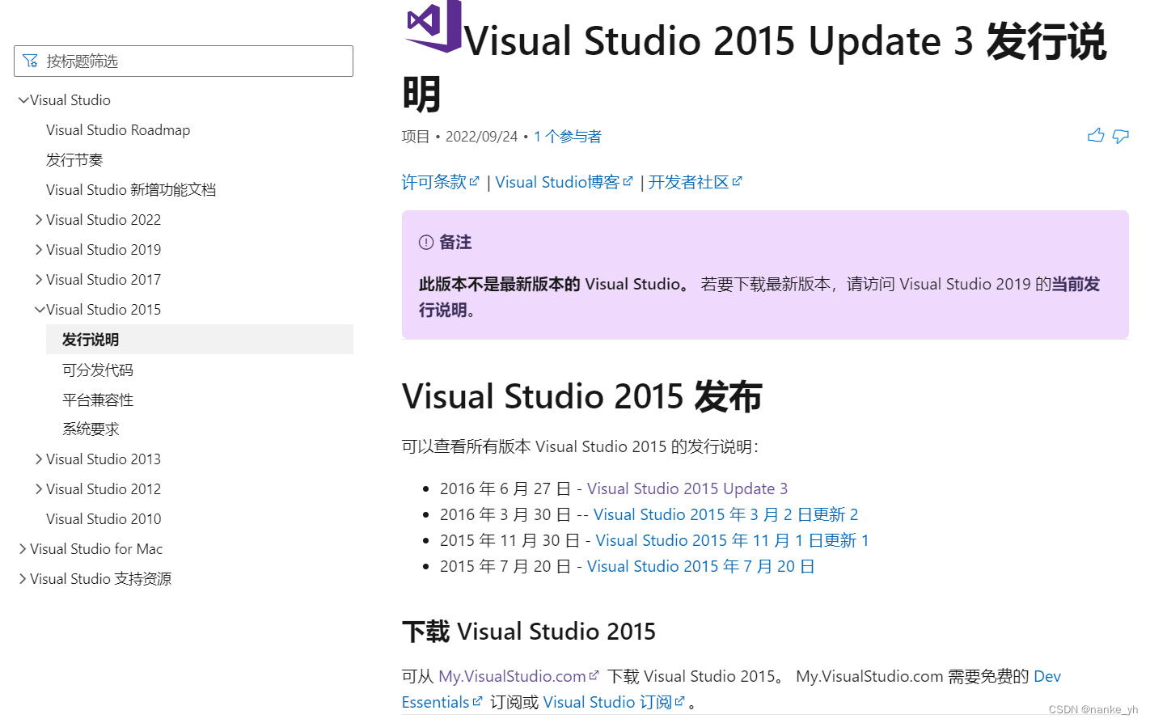Viewport: 1150px width, 723px height.
Task: Expand the Visual Studio 2012 tree node
Action: pyautogui.click(x=39, y=488)
